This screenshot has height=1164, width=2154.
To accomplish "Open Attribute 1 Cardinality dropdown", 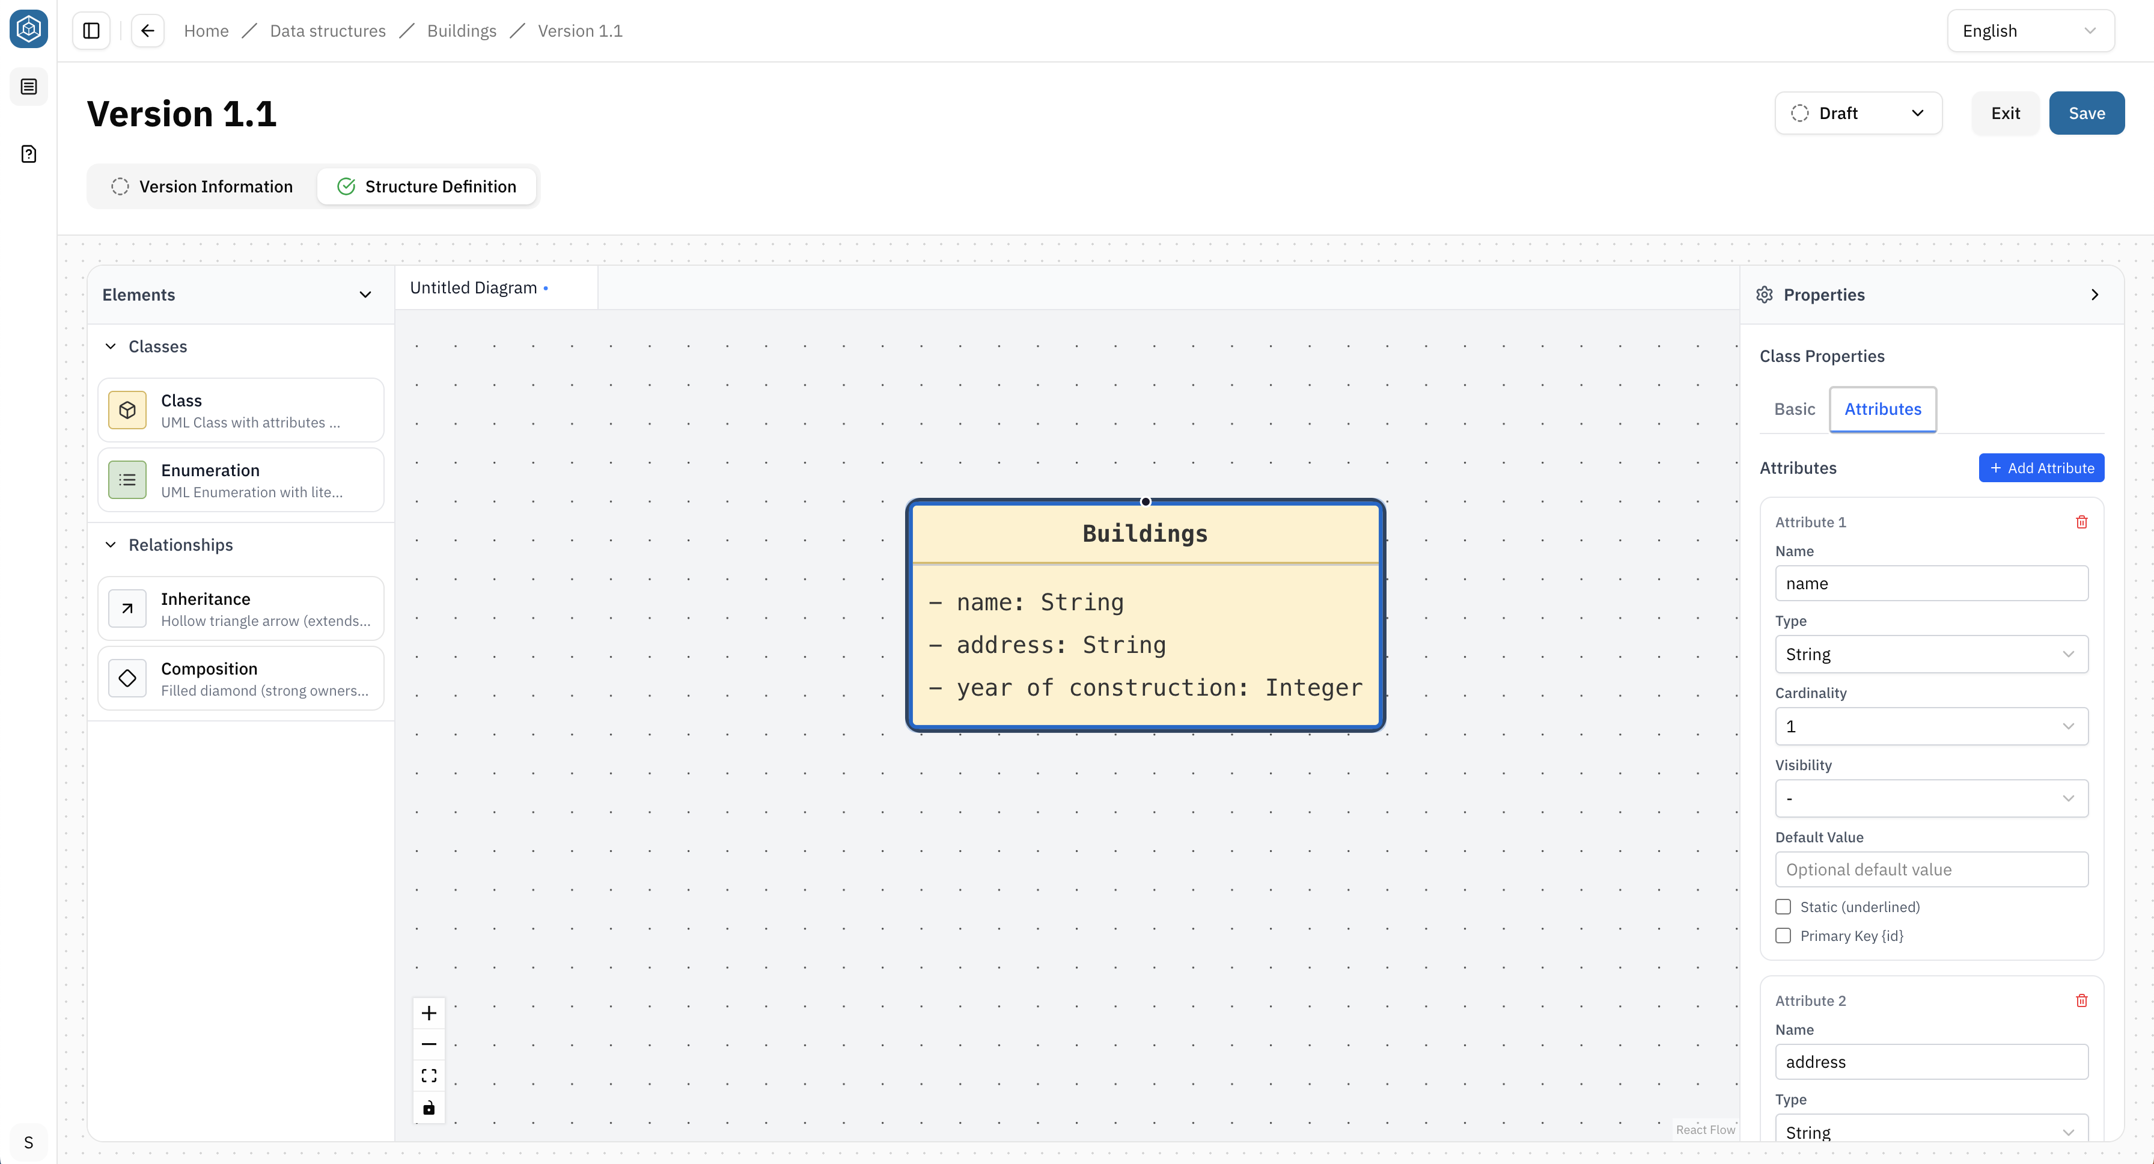I will click(x=1932, y=726).
